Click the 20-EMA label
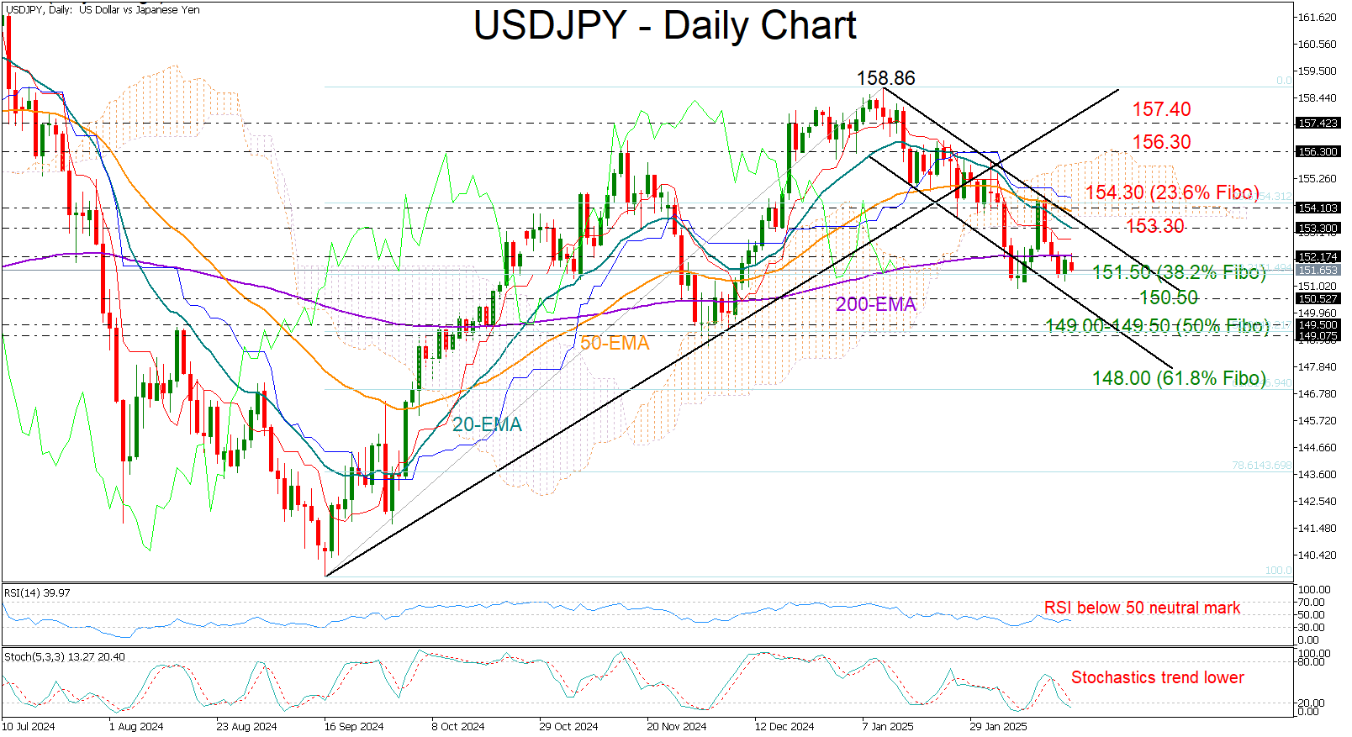This screenshot has width=1352, height=737. (487, 425)
